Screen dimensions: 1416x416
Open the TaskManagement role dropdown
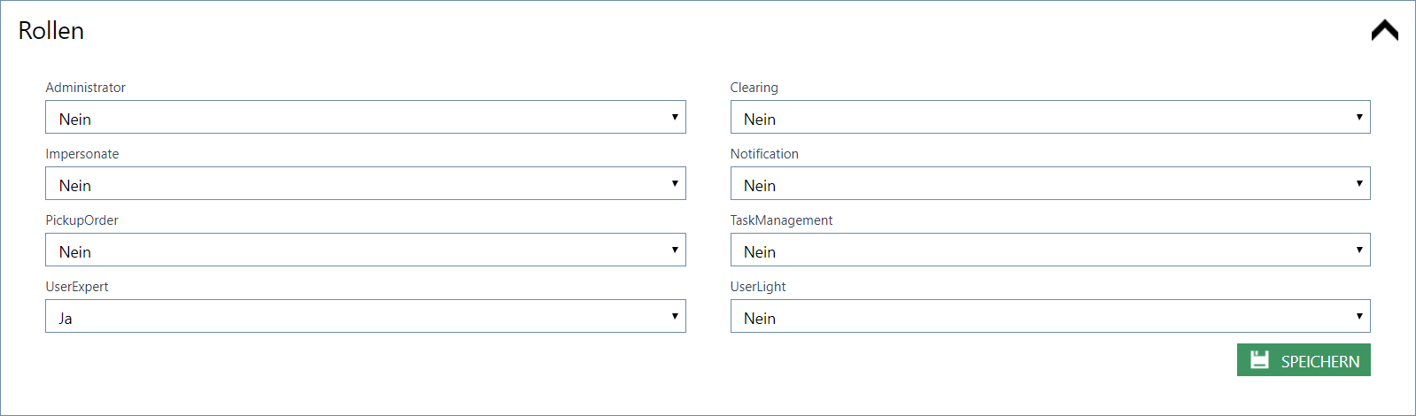pyautogui.click(x=1049, y=250)
